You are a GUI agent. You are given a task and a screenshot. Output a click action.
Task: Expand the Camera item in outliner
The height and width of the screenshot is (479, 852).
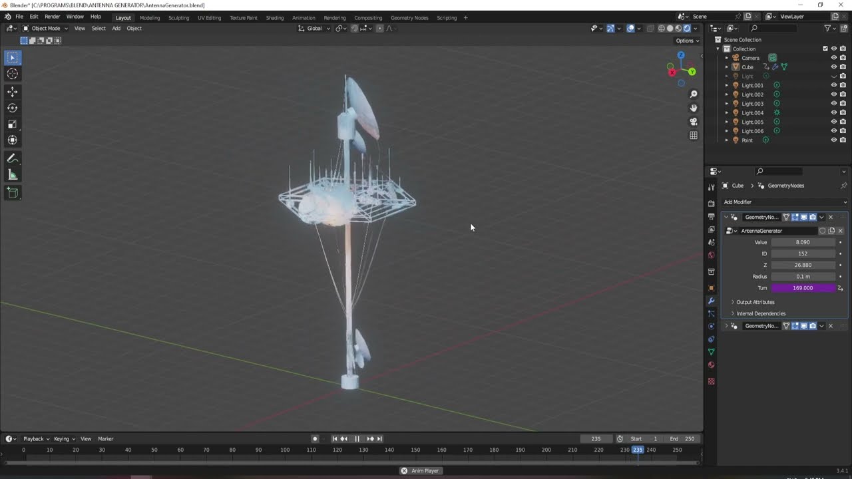pos(727,58)
